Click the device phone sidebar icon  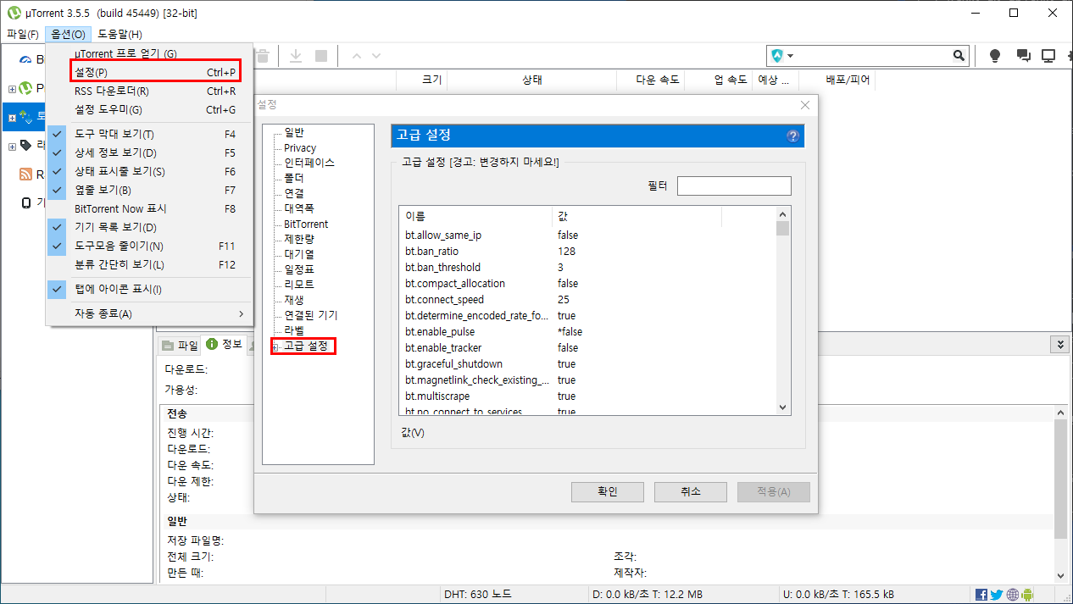[x=25, y=202]
